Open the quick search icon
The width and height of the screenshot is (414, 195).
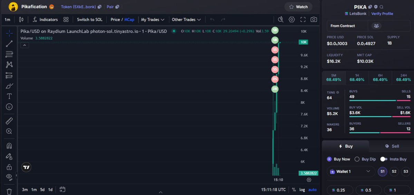tap(281, 20)
